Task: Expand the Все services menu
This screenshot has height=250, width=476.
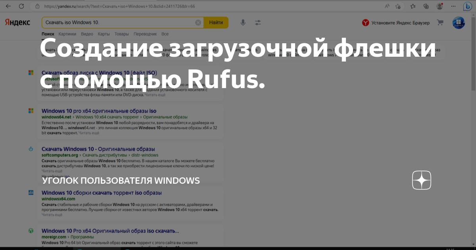Action: point(165,34)
